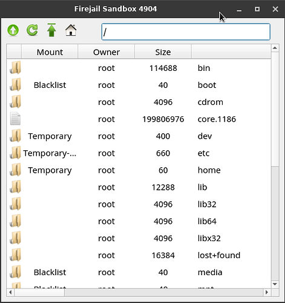Click the boot folder icon
The height and width of the screenshot is (303, 285).
[x=15, y=85]
